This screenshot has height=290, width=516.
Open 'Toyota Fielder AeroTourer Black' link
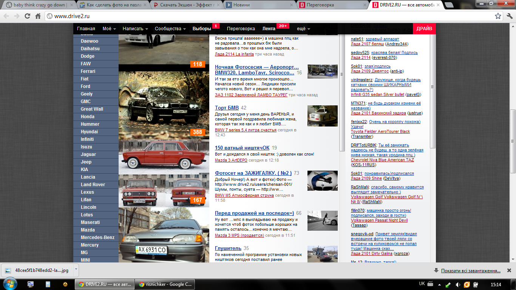380,131
